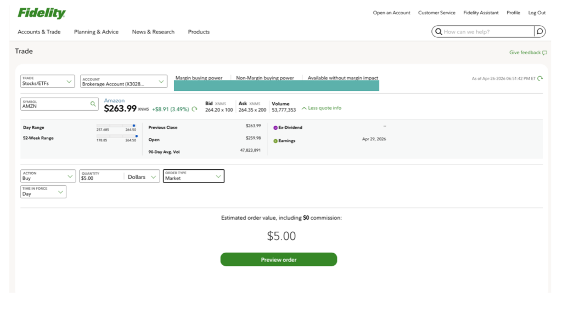Click the quantity amount input field
The image size is (562, 314).
pyautogui.click(x=101, y=178)
